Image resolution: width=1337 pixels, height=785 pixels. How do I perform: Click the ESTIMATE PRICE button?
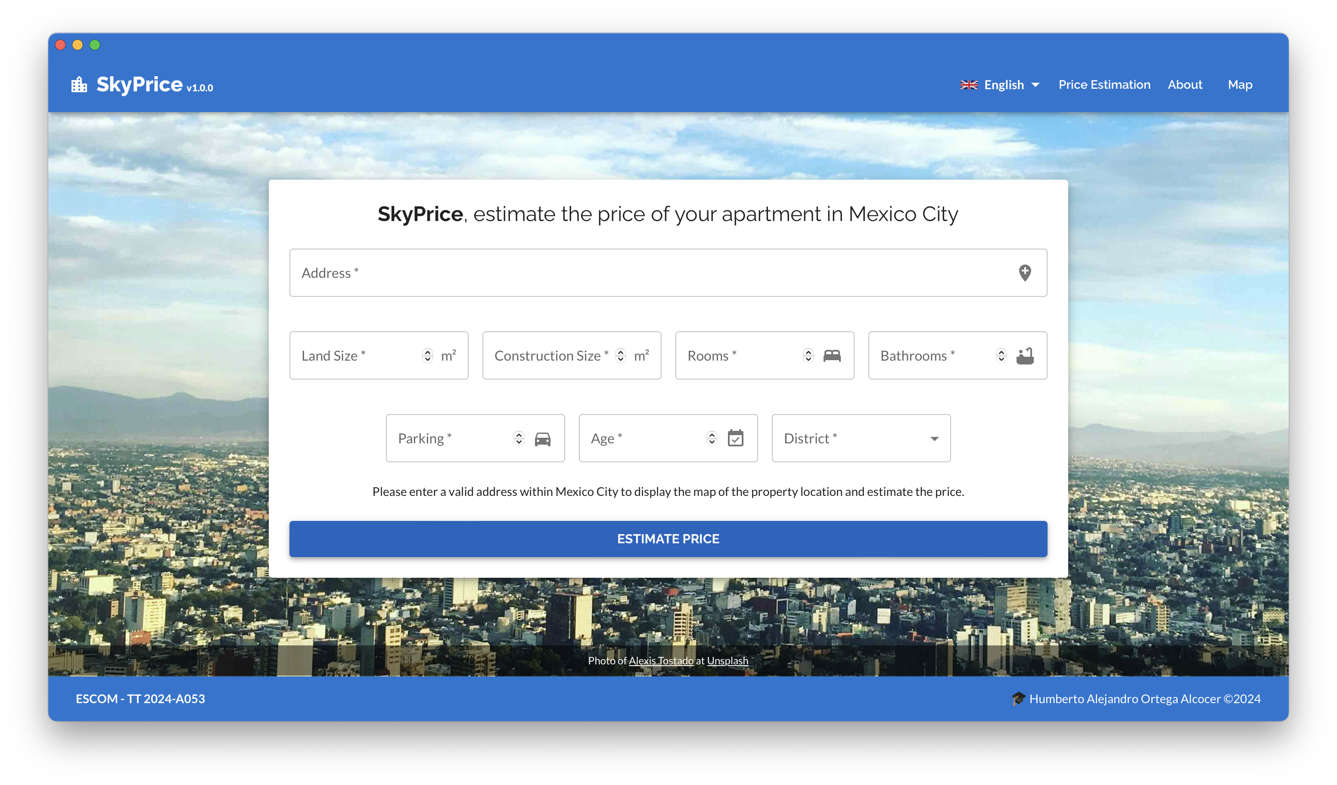[668, 538]
